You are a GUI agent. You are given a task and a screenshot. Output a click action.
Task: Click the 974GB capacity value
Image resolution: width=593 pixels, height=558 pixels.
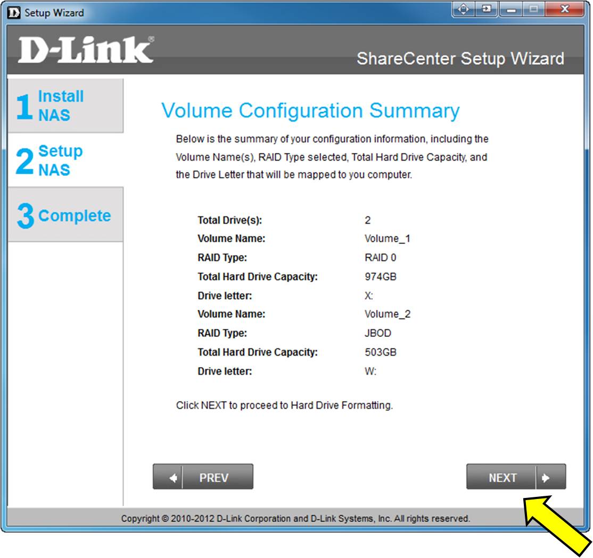[x=381, y=276]
